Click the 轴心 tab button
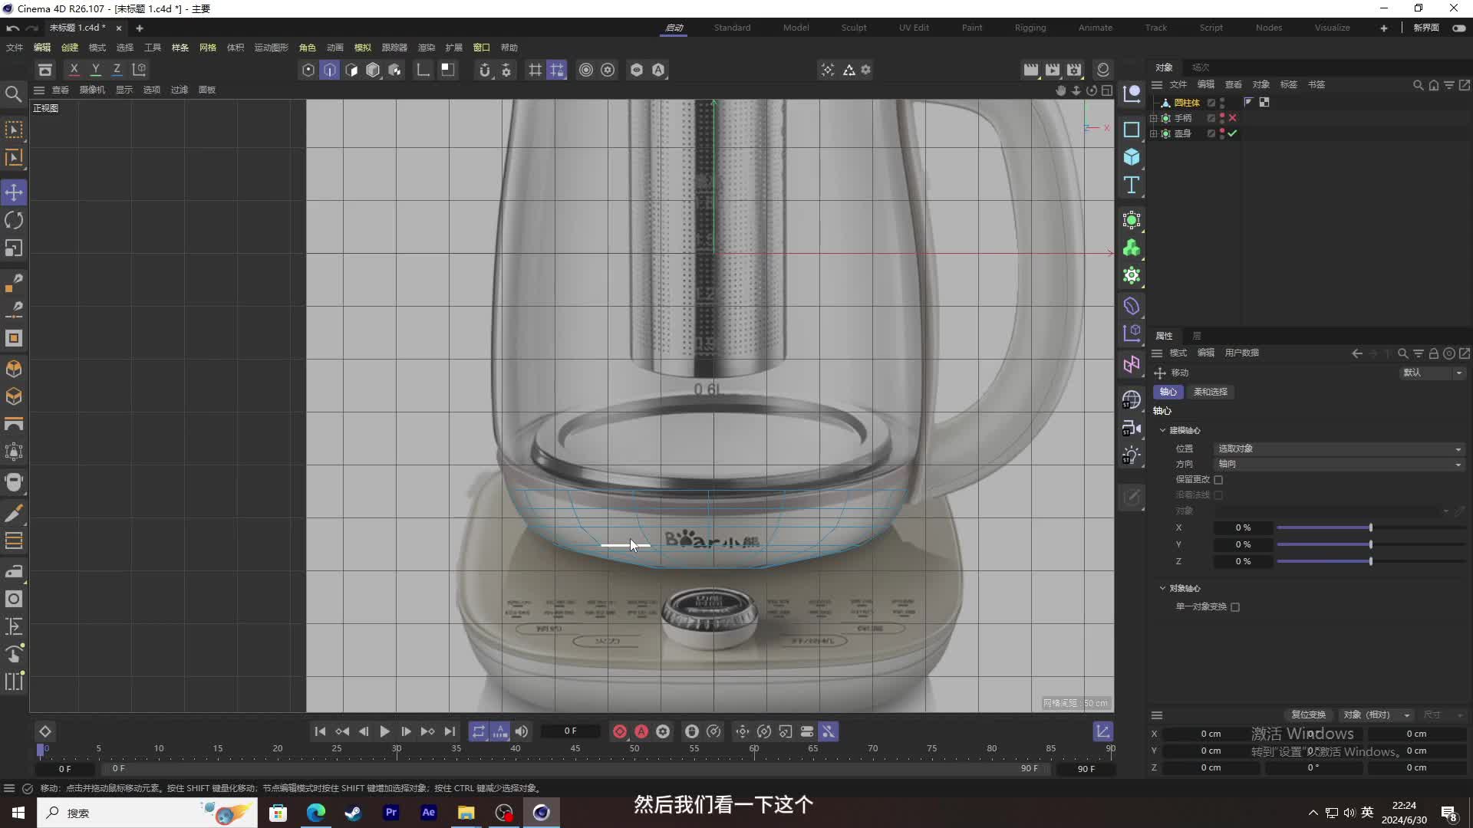The image size is (1473, 828). (x=1168, y=392)
